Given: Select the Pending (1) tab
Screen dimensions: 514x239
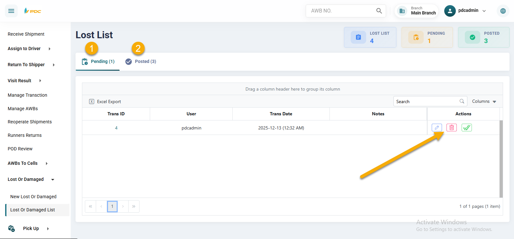Looking at the screenshot, I should click(98, 61).
